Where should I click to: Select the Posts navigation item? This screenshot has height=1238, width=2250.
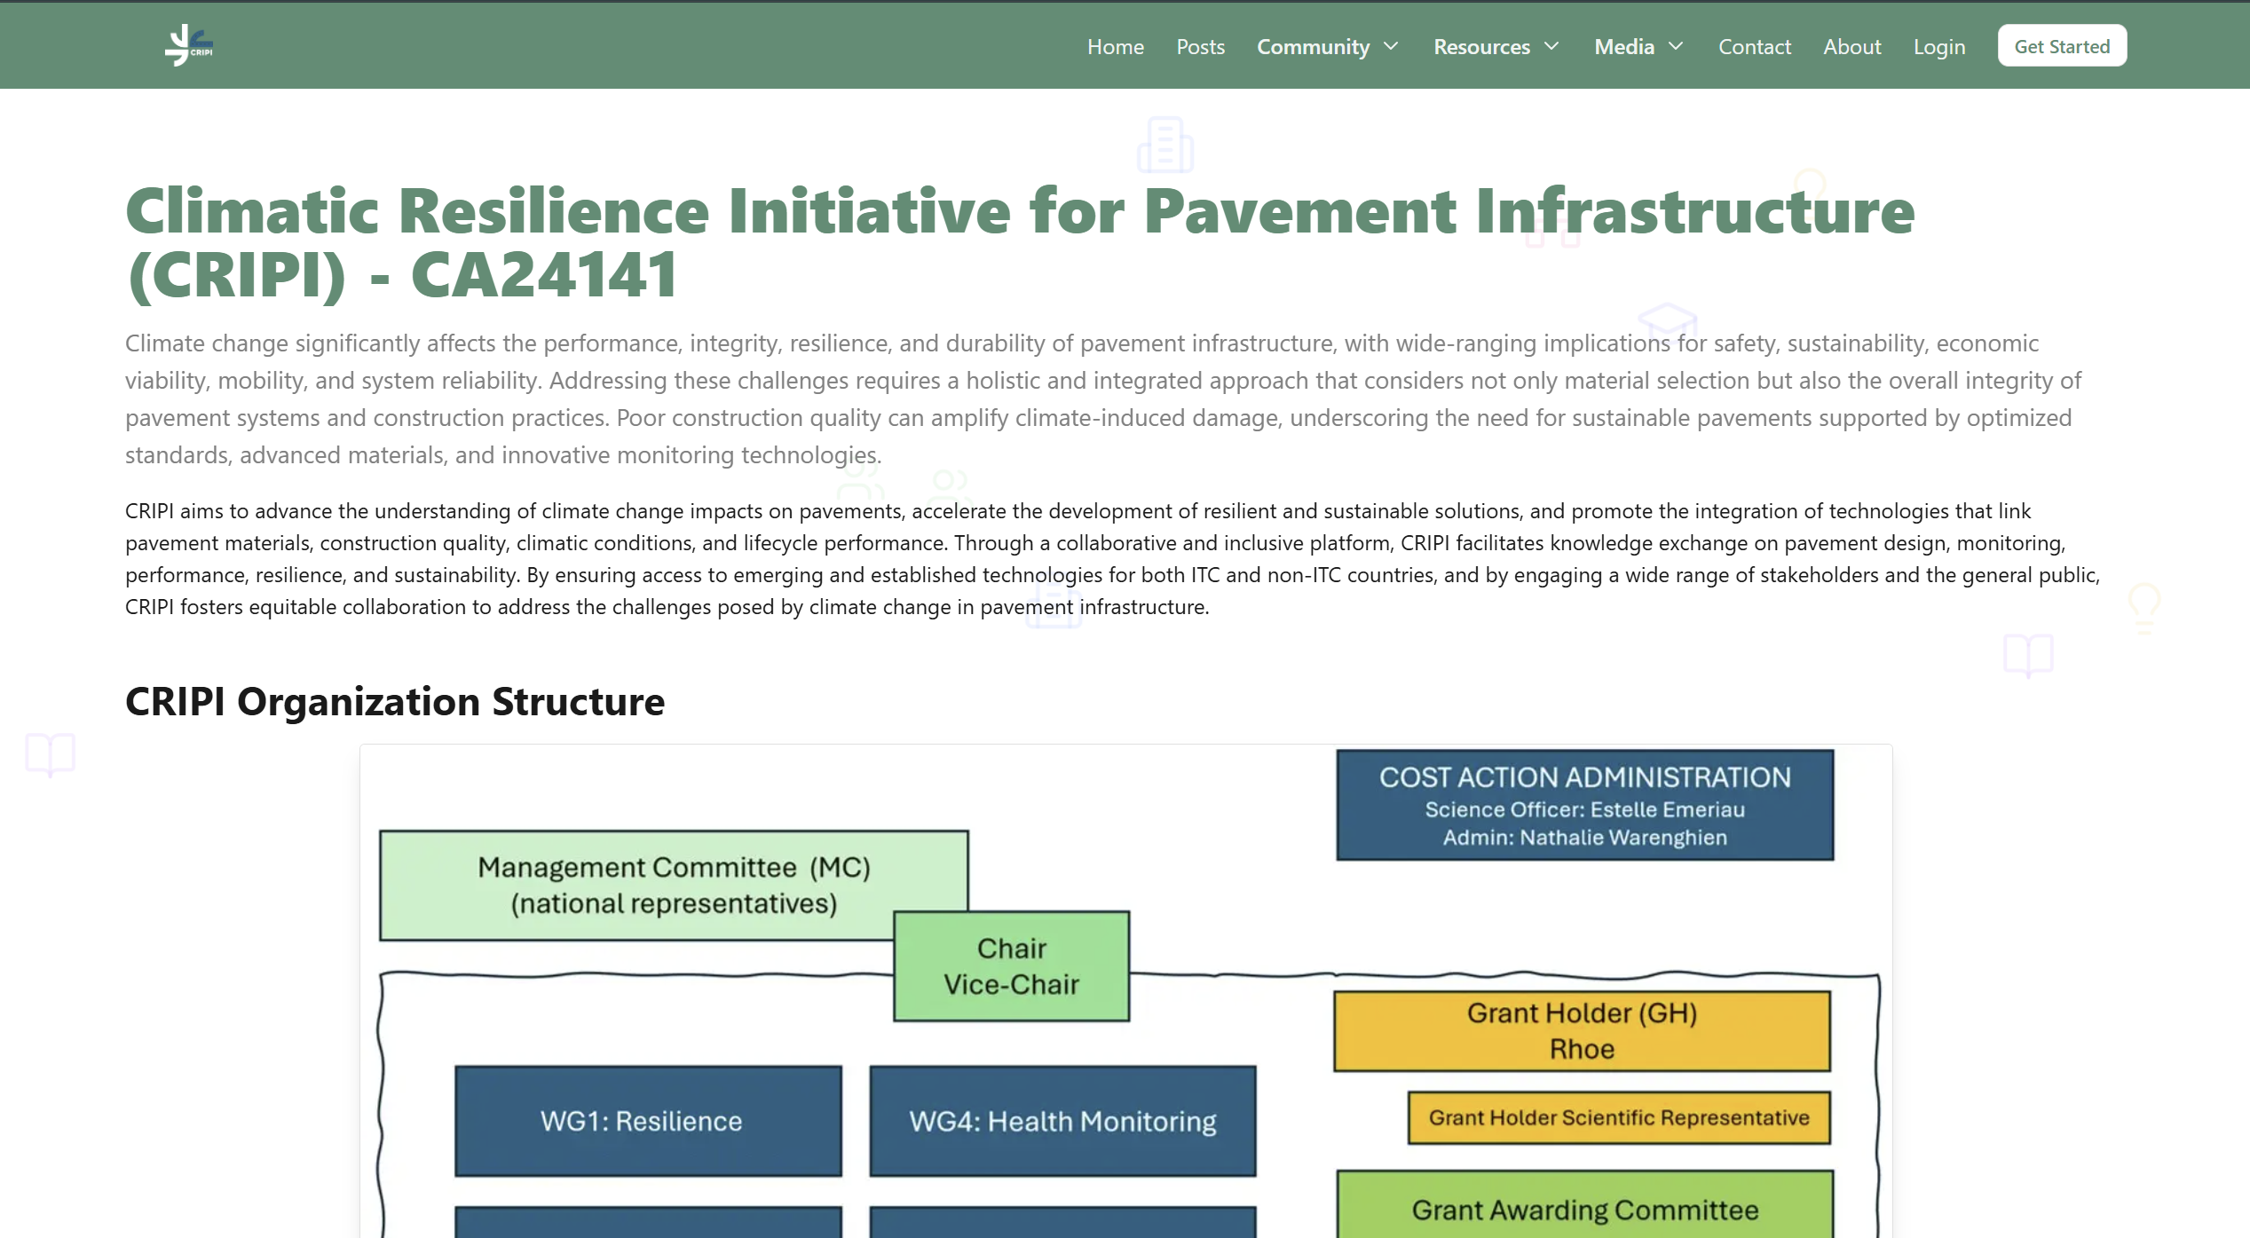pyautogui.click(x=1200, y=47)
